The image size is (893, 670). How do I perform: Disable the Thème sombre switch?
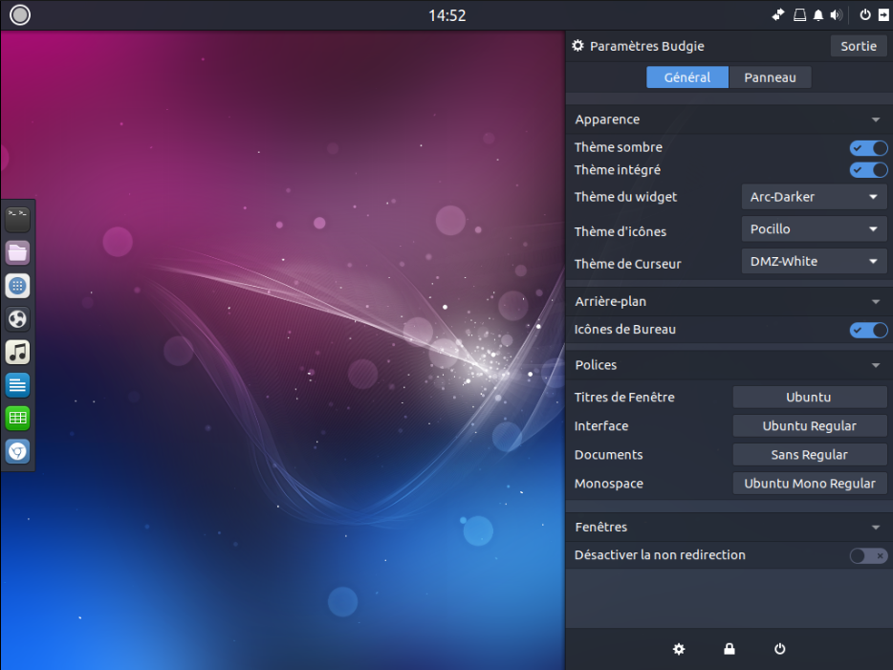pyautogui.click(x=868, y=148)
